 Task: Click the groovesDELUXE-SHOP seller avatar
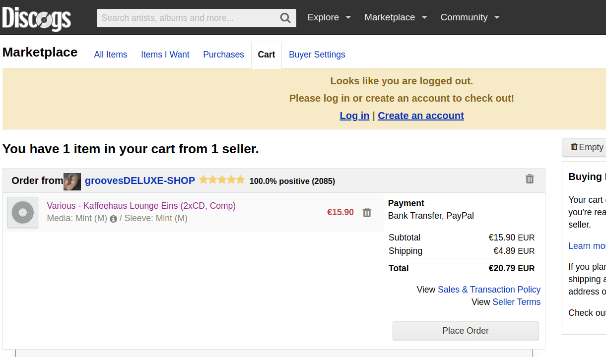tap(72, 181)
